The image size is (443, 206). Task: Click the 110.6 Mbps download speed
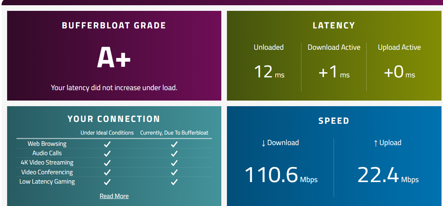[x=271, y=175]
